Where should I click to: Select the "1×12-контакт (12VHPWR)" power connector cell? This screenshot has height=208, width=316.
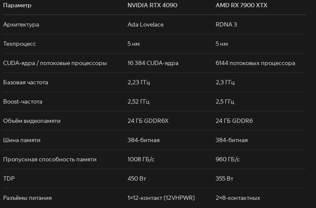pyautogui.click(x=161, y=198)
